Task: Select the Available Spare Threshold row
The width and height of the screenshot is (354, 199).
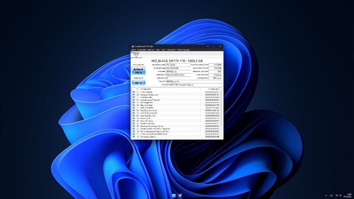Action: (x=176, y=100)
